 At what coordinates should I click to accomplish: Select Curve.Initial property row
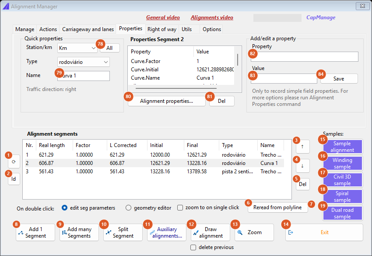[x=182, y=70]
